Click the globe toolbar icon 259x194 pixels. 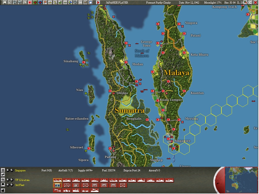click(x=70, y=3)
